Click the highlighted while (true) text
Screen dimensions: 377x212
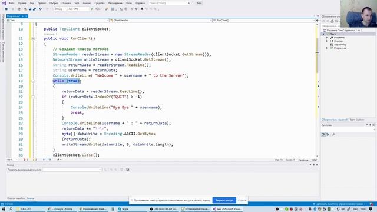(67, 81)
